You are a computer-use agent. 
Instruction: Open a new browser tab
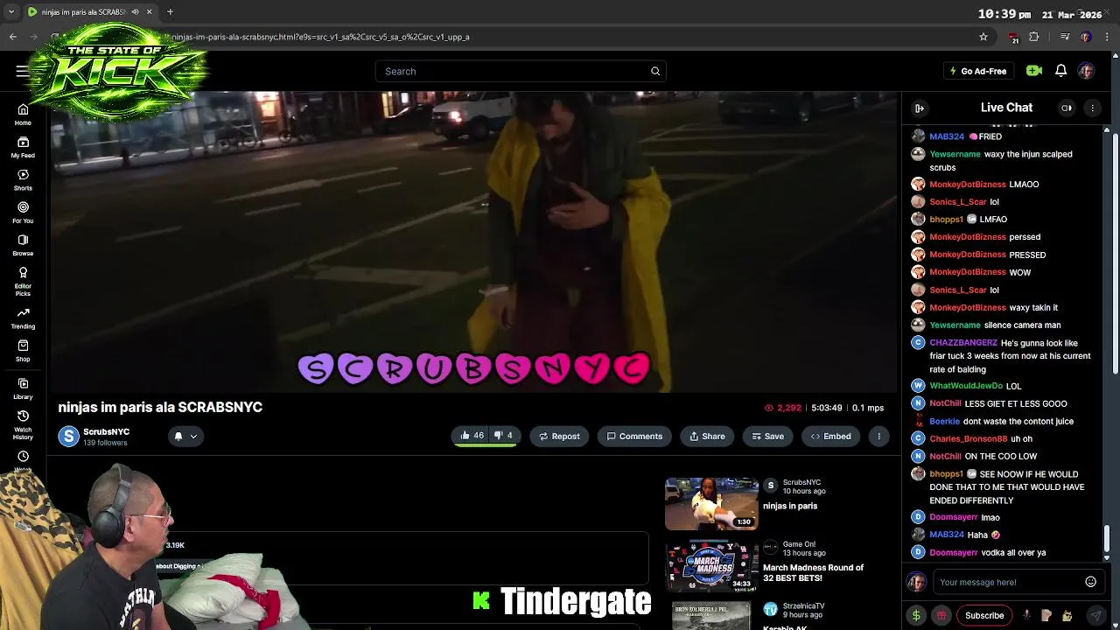170,12
